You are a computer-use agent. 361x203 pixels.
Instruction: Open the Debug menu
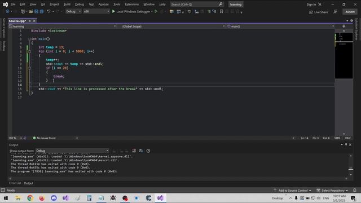[80, 4]
